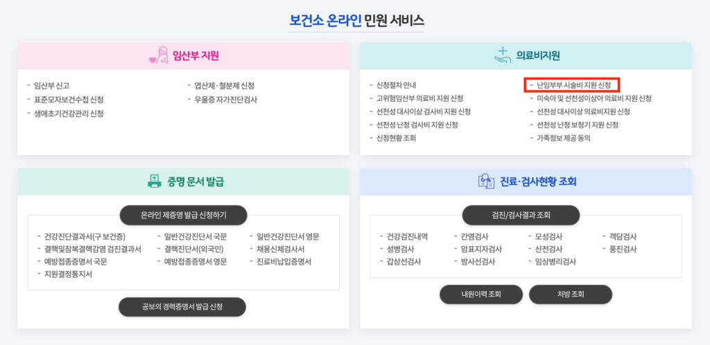Click the 처방 조회 button
The width and height of the screenshot is (710, 345).
pyautogui.click(x=571, y=295)
